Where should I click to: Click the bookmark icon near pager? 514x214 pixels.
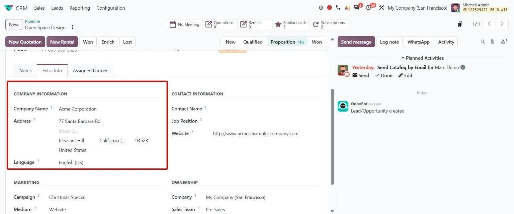460,24
